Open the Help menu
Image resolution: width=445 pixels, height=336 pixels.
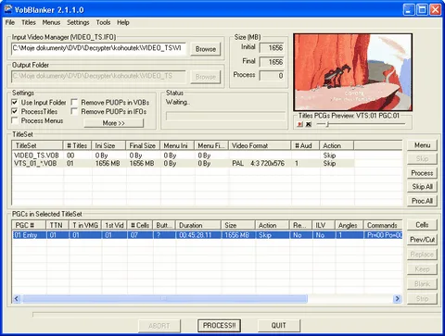123,22
